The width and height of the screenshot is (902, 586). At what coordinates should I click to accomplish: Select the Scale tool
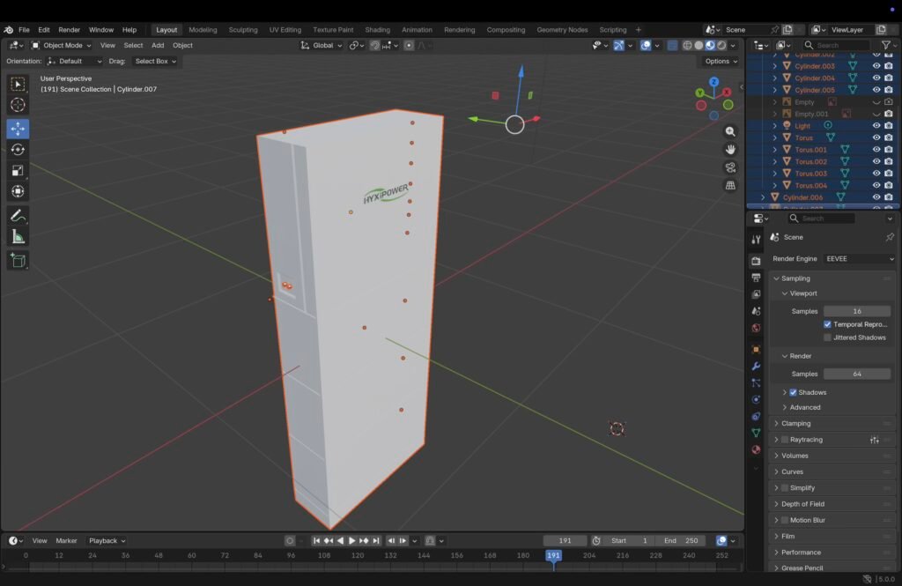click(18, 171)
